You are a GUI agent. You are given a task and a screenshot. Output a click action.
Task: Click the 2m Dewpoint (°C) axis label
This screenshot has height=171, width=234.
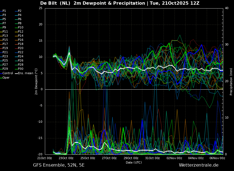pyautogui.click(x=36, y=81)
